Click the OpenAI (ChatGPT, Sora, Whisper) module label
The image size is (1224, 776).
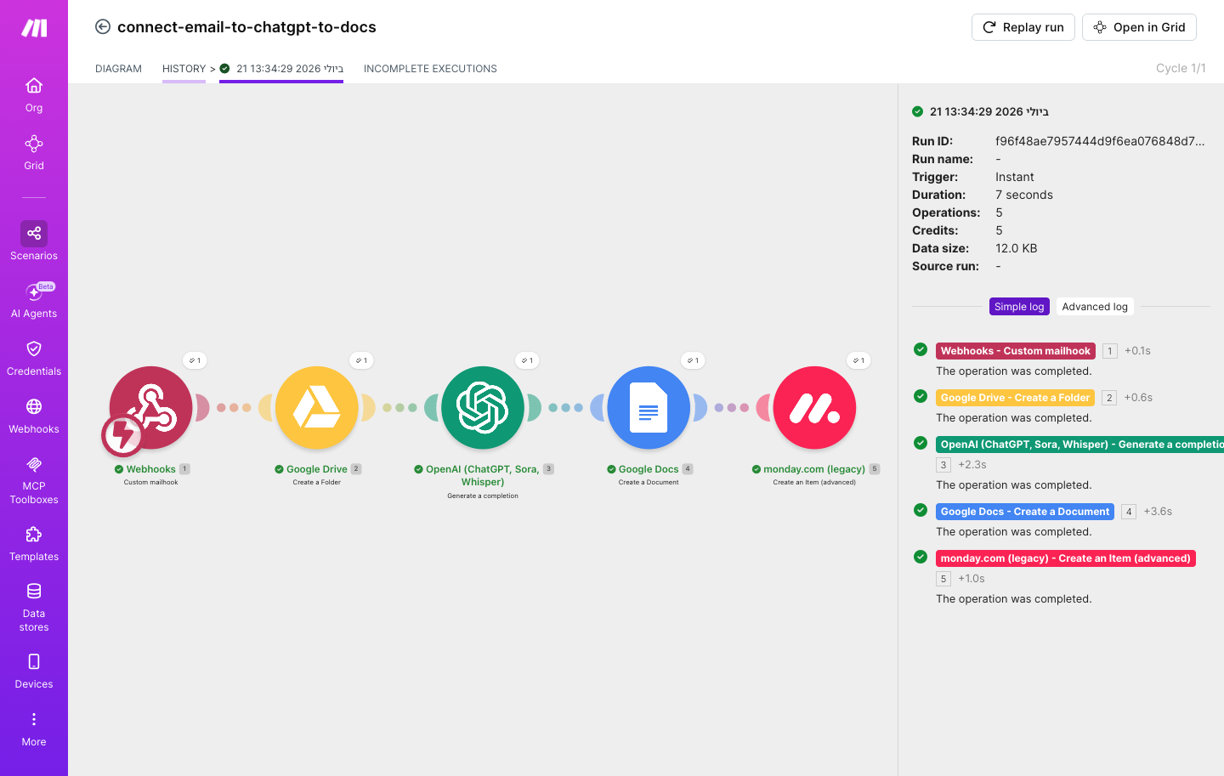[x=483, y=475]
